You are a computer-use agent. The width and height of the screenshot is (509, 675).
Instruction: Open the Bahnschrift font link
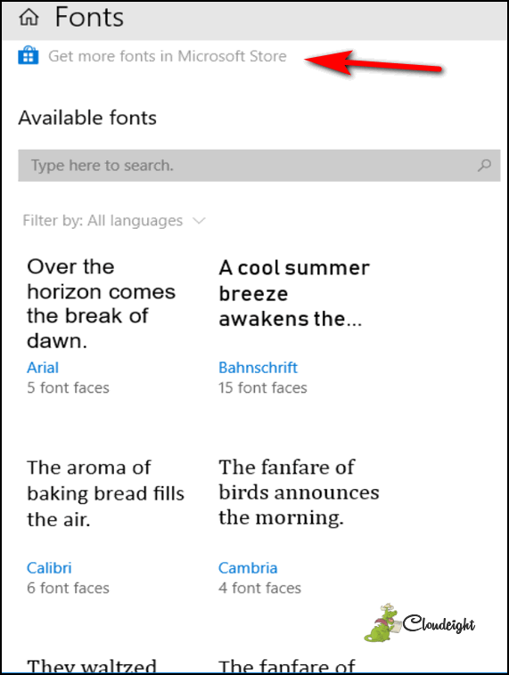click(x=258, y=368)
